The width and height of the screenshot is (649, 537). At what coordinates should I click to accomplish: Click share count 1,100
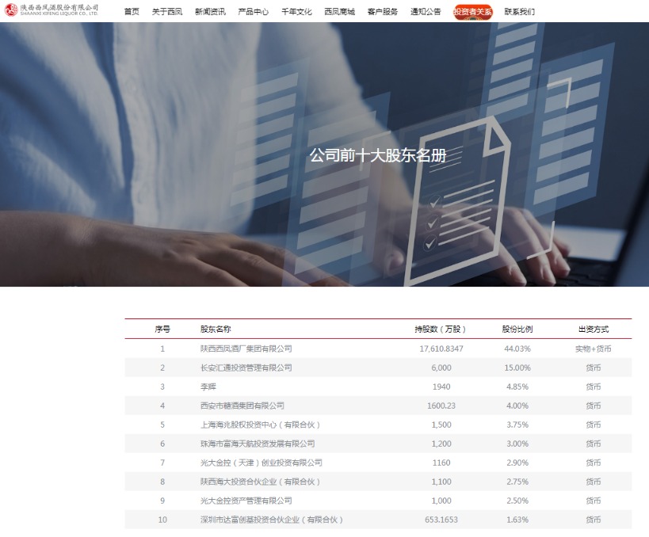point(441,482)
